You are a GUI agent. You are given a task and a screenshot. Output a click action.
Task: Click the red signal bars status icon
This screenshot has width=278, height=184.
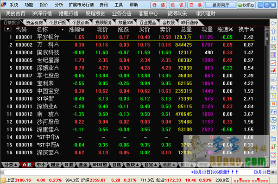(x=251, y=180)
